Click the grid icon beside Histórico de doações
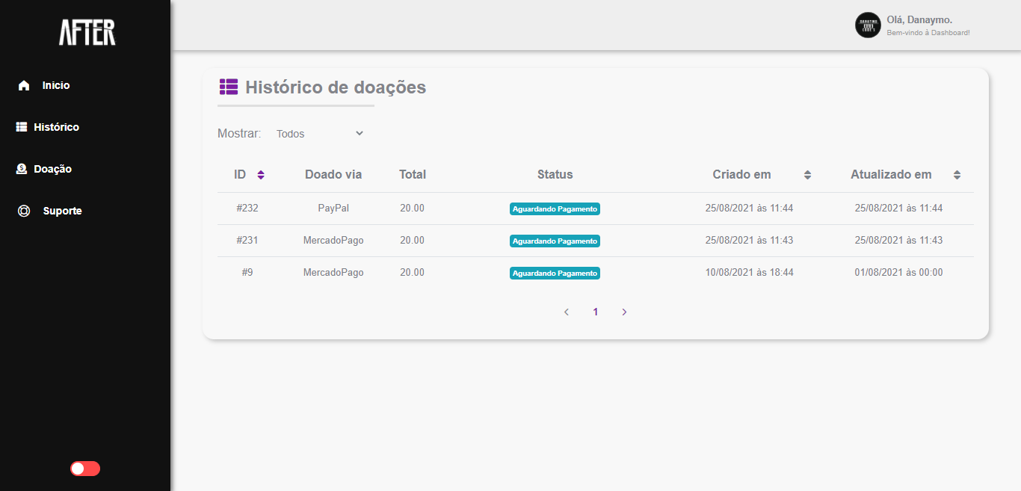The width and height of the screenshot is (1021, 491). pyautogui.click(x=227, y=87)
